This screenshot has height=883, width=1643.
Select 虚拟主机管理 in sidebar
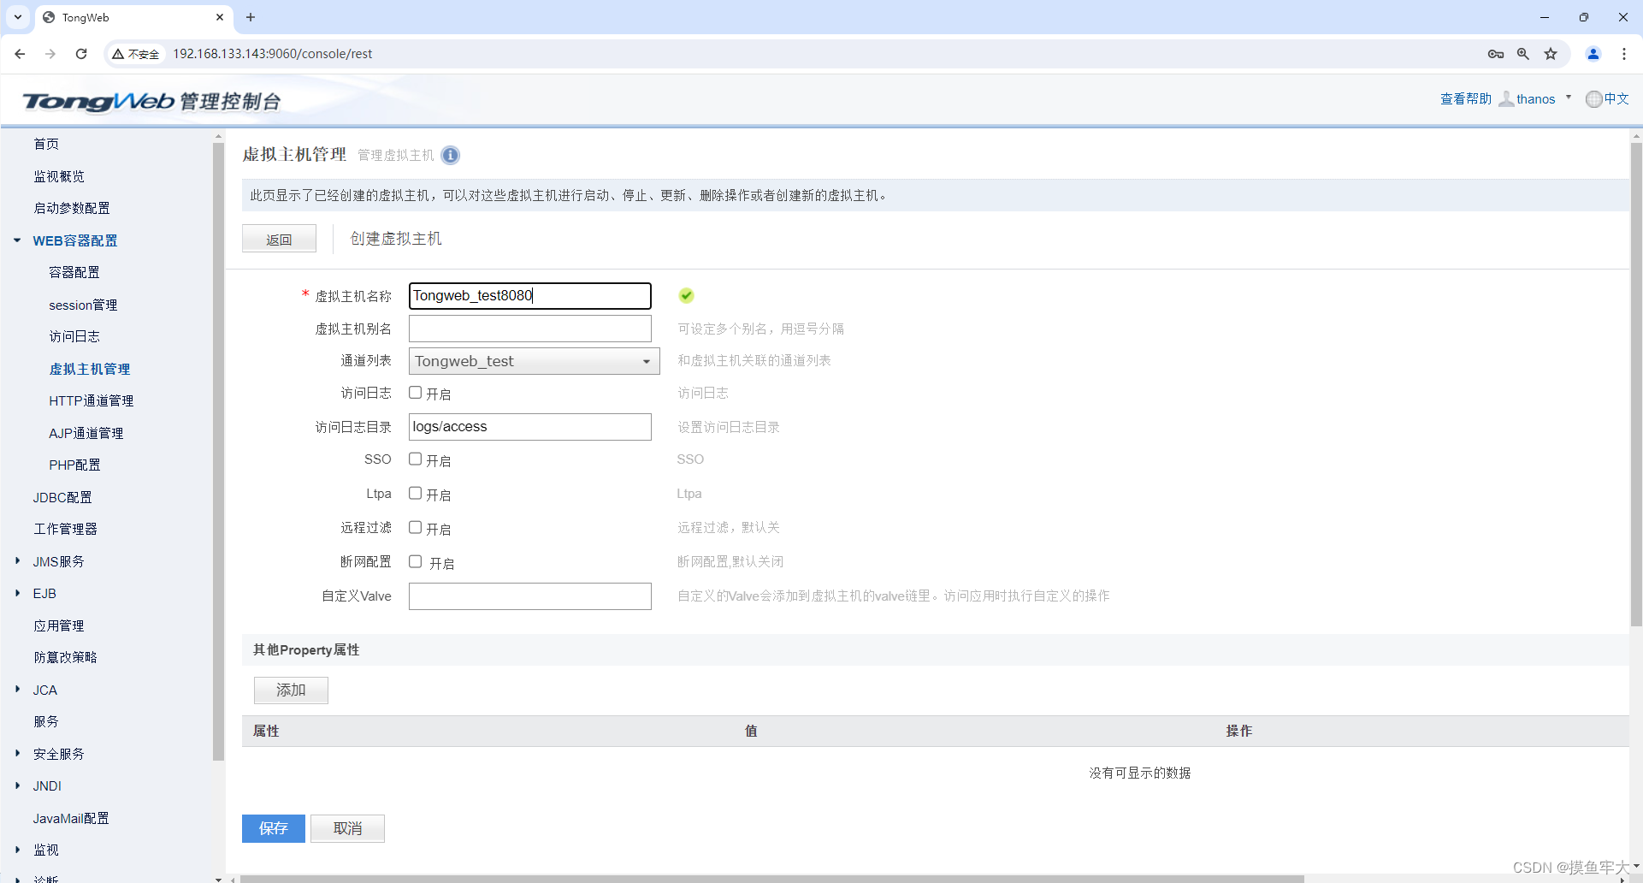90,369
